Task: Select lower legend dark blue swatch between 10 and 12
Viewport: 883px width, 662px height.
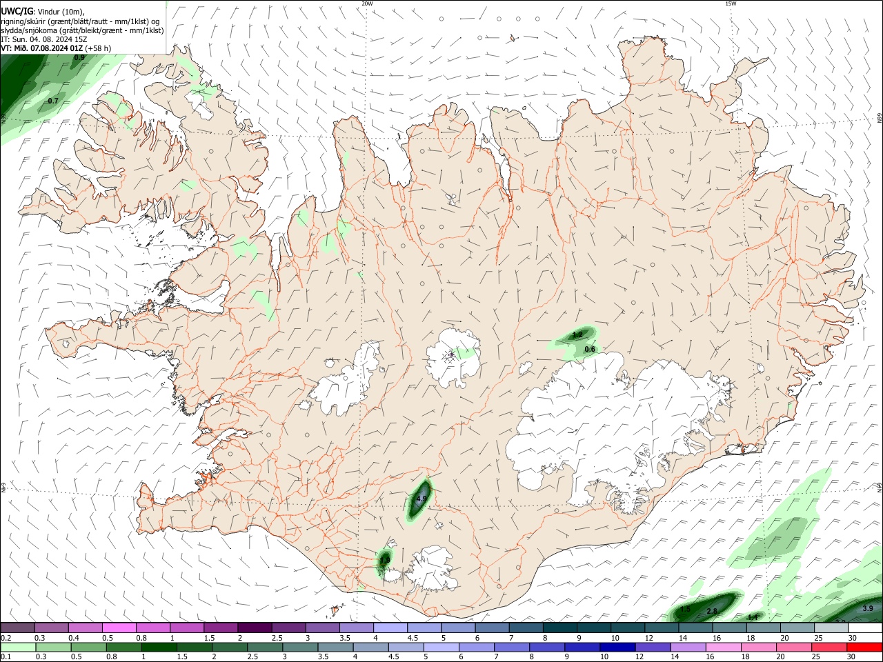Action: (618, 647)
